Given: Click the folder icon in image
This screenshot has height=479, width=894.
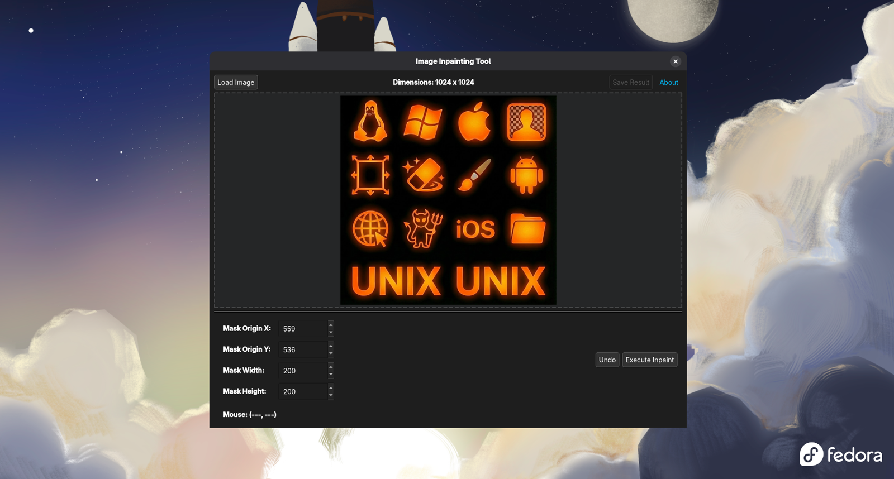Looking at the screenshot, I should (x=527, y=228).
